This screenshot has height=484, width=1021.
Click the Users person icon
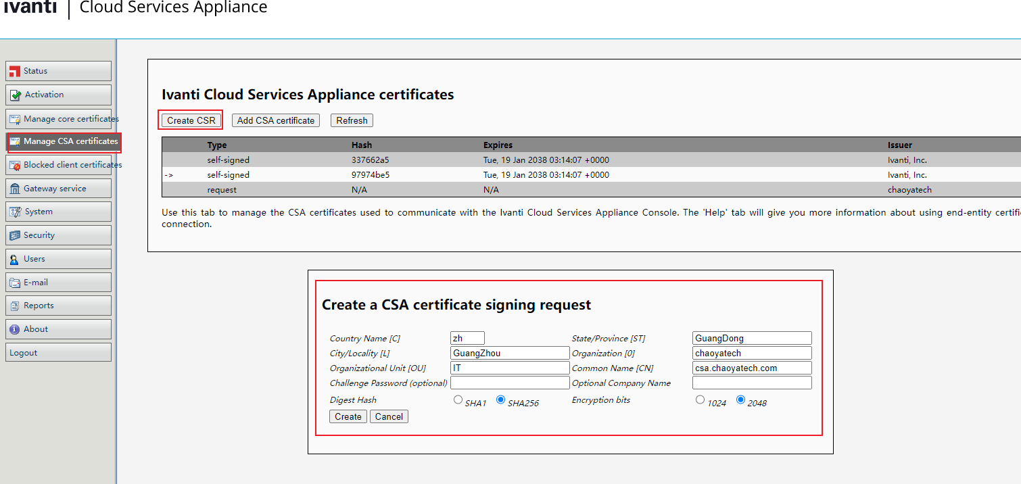(x=15, y=259)
